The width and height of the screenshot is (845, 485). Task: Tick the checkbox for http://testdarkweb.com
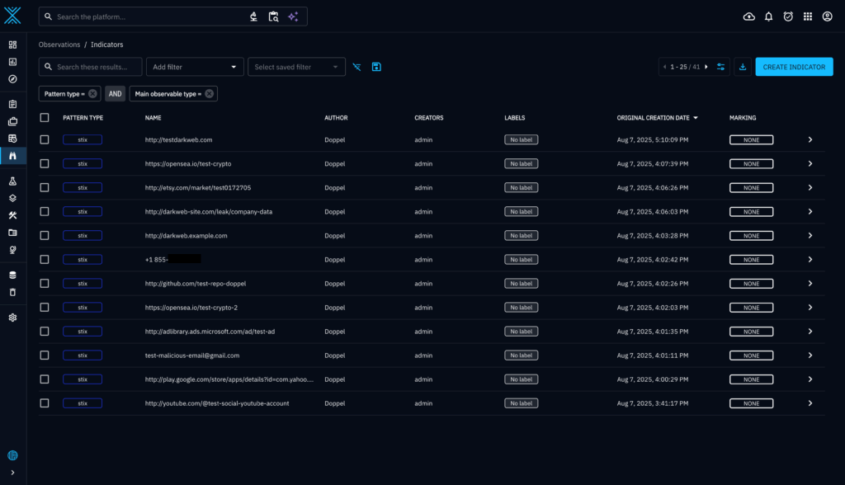point(45,140)
